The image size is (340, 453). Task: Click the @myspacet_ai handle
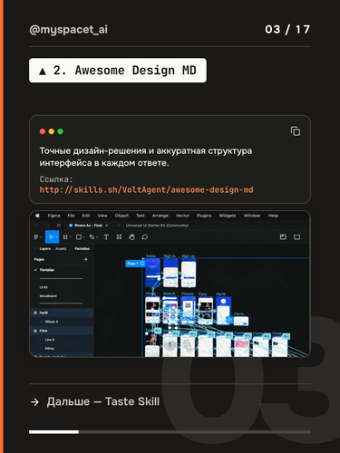(68, 30)
